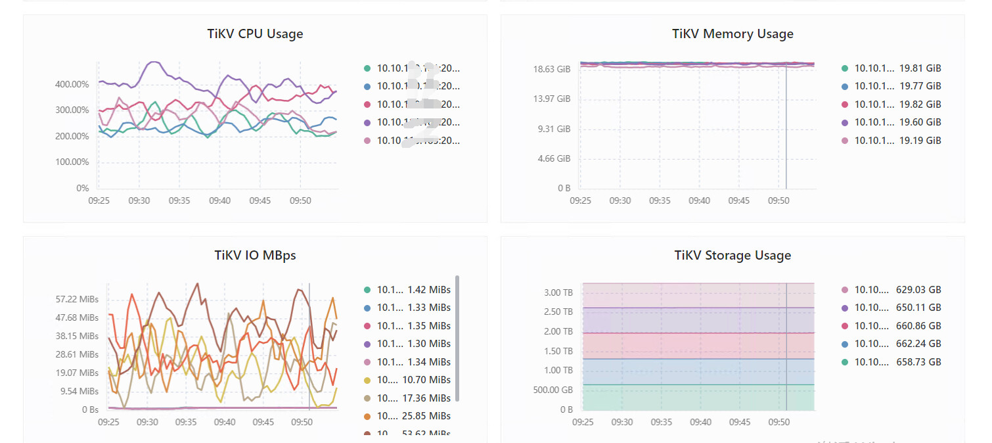Open the TiKV IO MBps panel title menu
This screenshot has height=443, width=992.
[x=255, y=255]
